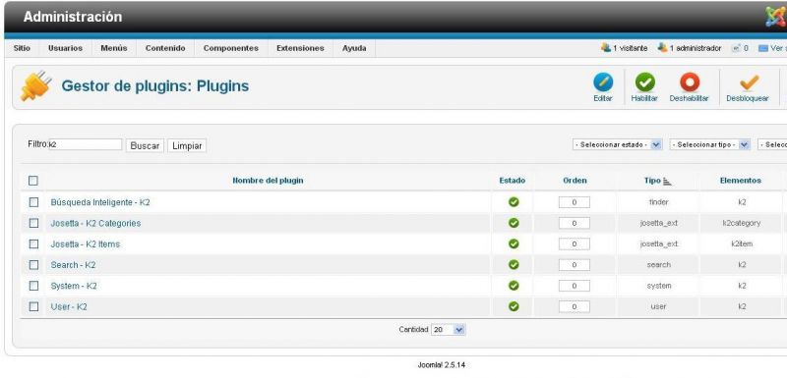Open the Search - K2 plugin link

pyautogui.click(x=73, y=265)
